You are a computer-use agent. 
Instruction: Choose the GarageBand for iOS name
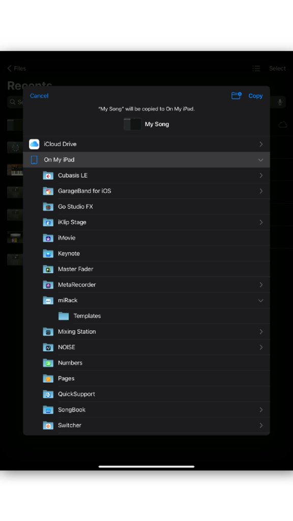point(84,191)
